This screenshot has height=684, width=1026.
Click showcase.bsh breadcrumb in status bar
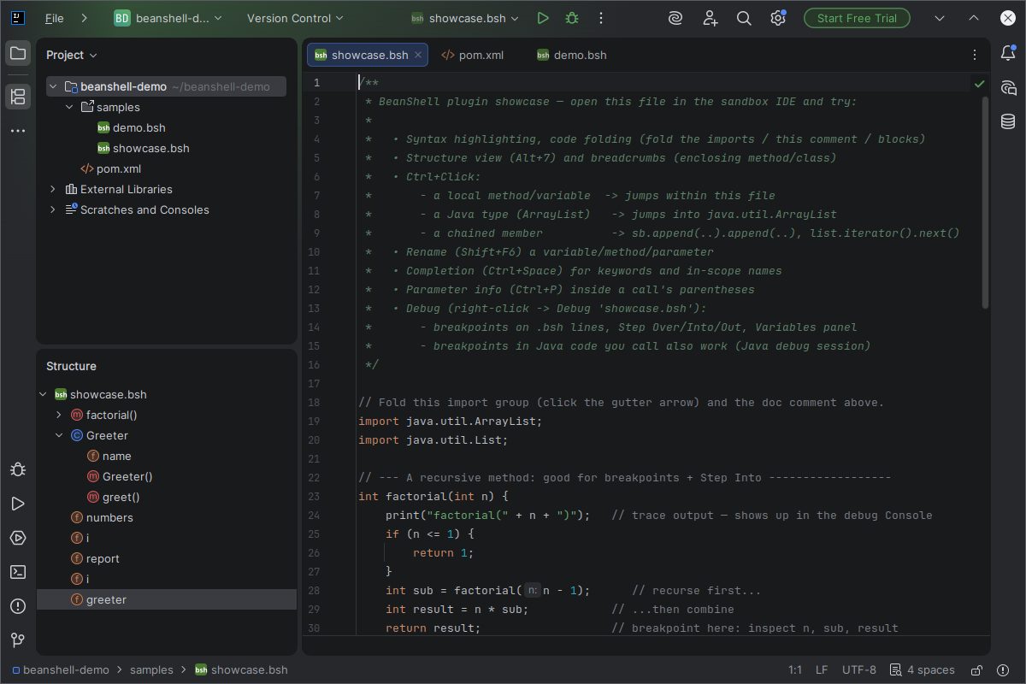(x=241, y=670)
